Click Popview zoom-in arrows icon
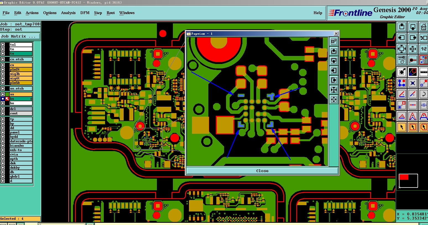428x225 pixels. 334,90
